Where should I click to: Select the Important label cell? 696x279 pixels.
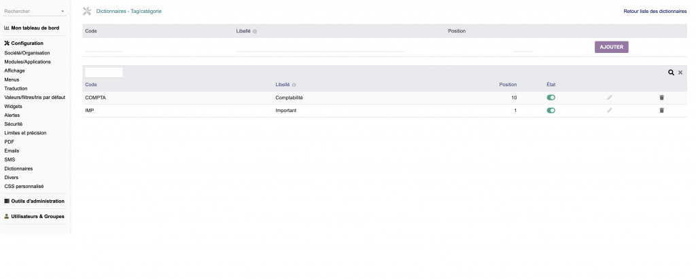point(286,111)
